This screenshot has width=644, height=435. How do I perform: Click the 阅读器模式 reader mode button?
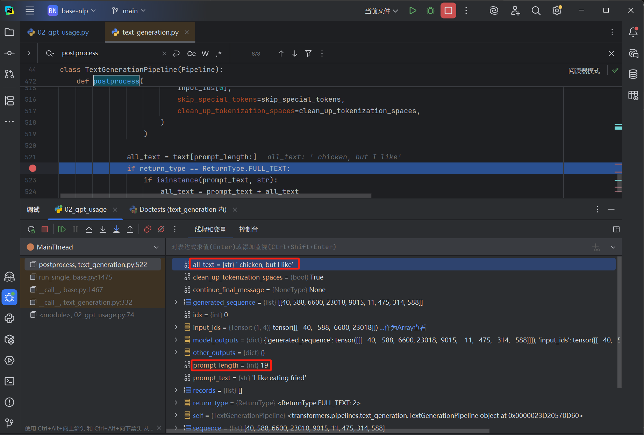click(x=584, y=71)
